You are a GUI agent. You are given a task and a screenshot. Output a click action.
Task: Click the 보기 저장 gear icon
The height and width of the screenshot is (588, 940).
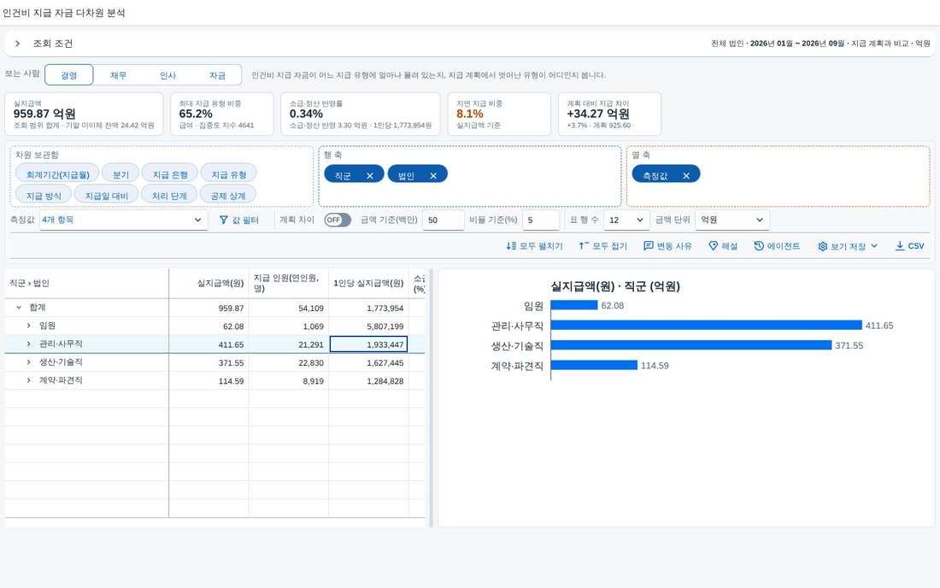point(822,246)
